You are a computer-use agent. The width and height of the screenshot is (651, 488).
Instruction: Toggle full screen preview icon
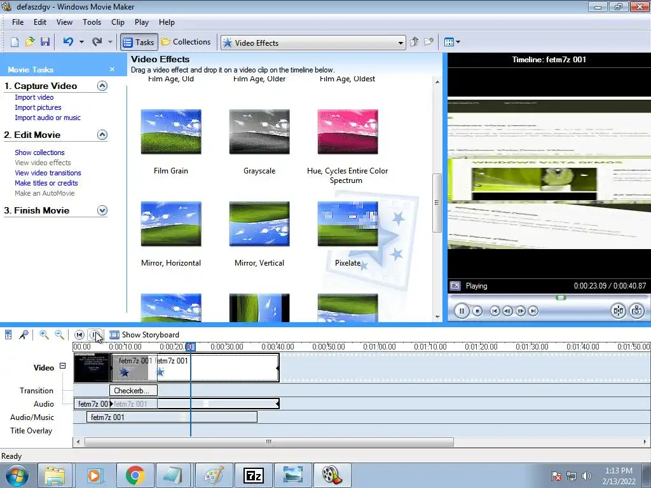coord(455,286)
